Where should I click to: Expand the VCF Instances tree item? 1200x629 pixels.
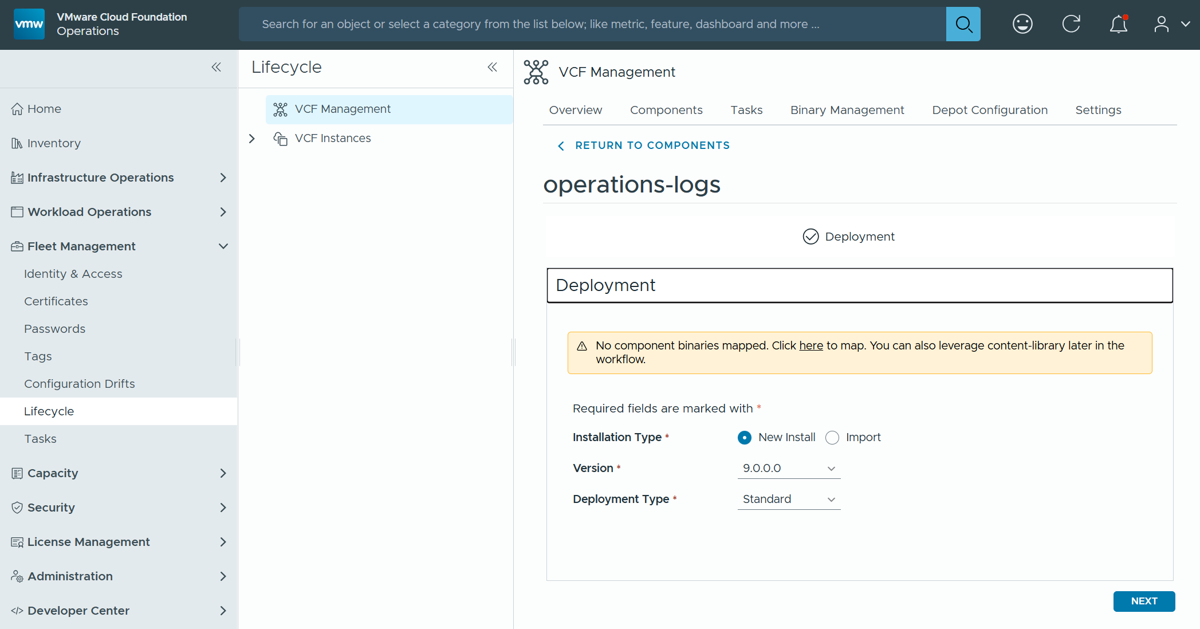tap(251, 138)
